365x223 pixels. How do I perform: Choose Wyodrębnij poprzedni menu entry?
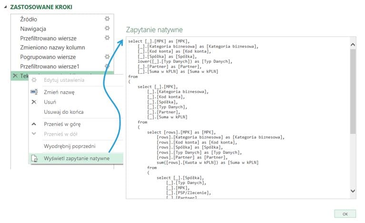(69, 146)
